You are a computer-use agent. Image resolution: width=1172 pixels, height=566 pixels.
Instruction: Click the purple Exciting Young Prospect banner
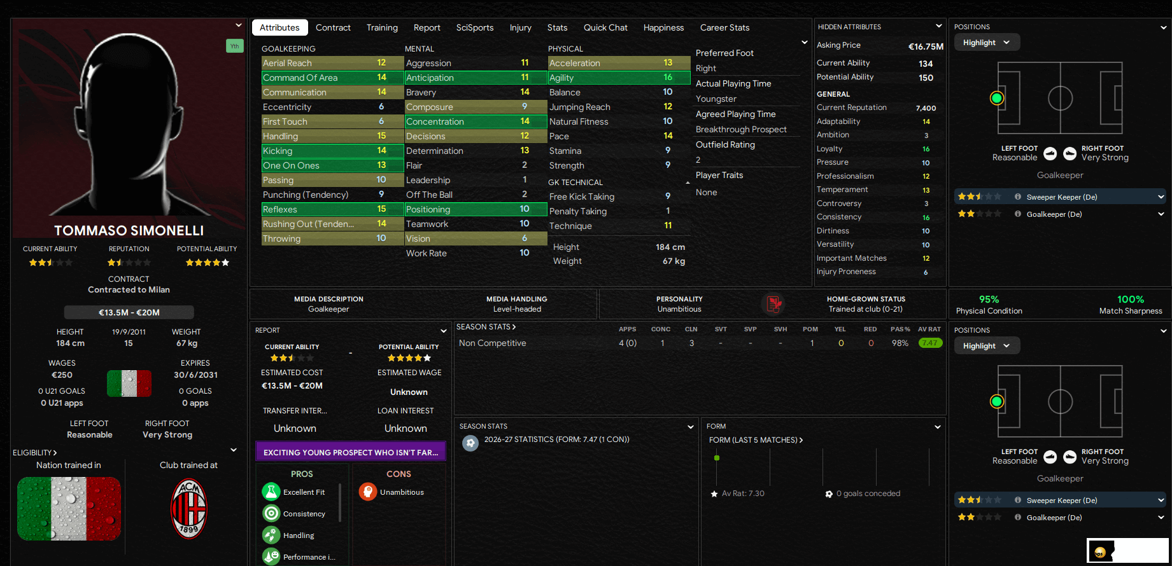point(350,452)
